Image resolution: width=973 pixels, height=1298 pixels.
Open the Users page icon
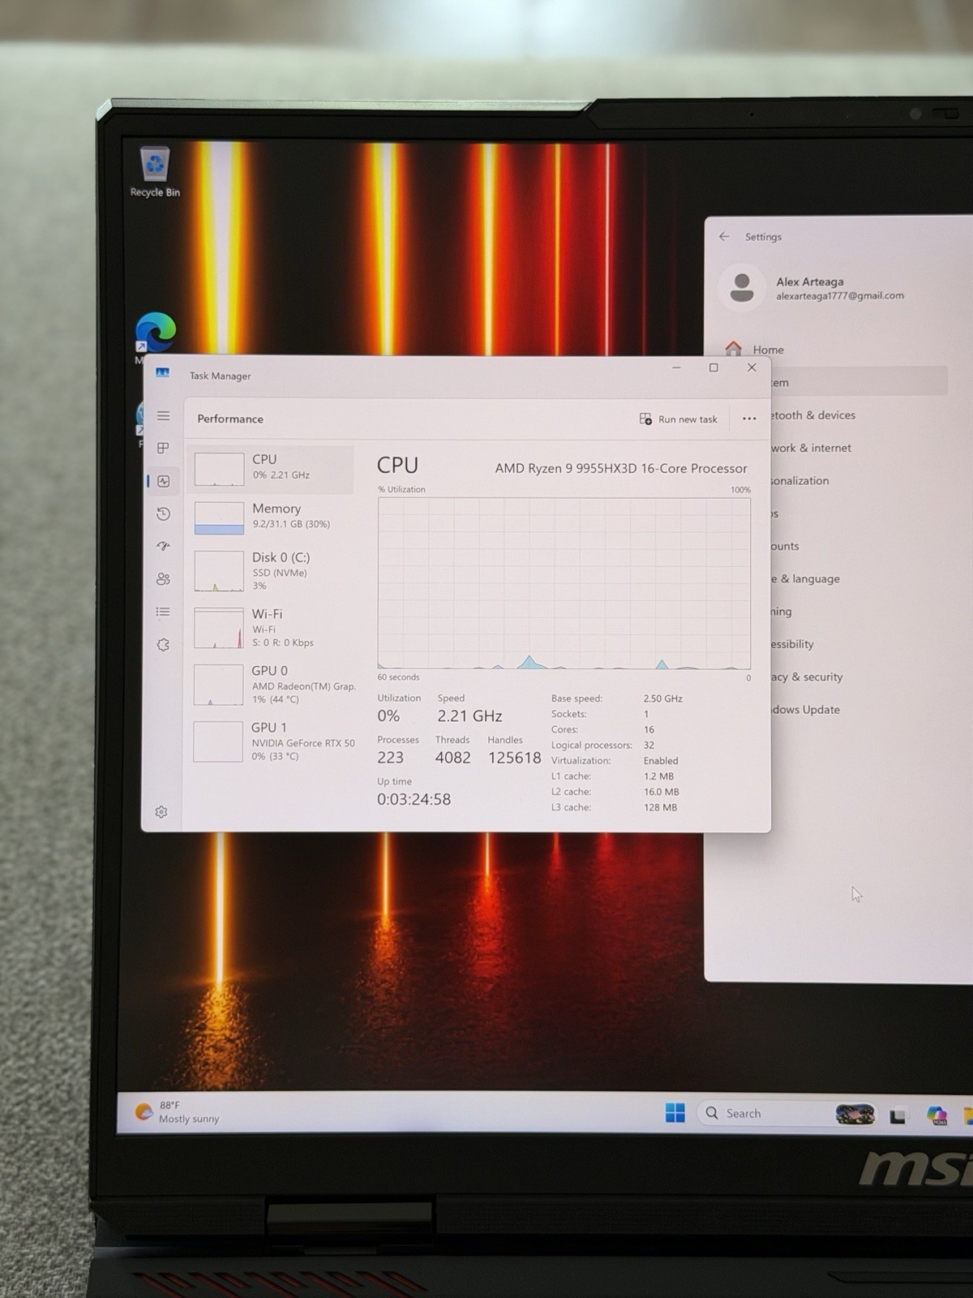point(163,579)
